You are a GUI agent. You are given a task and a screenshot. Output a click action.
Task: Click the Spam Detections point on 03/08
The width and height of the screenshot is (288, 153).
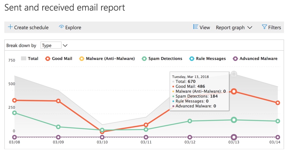click(14, 113)
